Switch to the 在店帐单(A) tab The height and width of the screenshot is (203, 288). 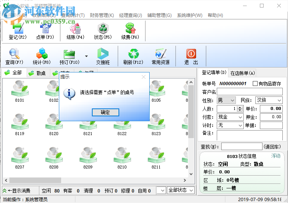243,73
